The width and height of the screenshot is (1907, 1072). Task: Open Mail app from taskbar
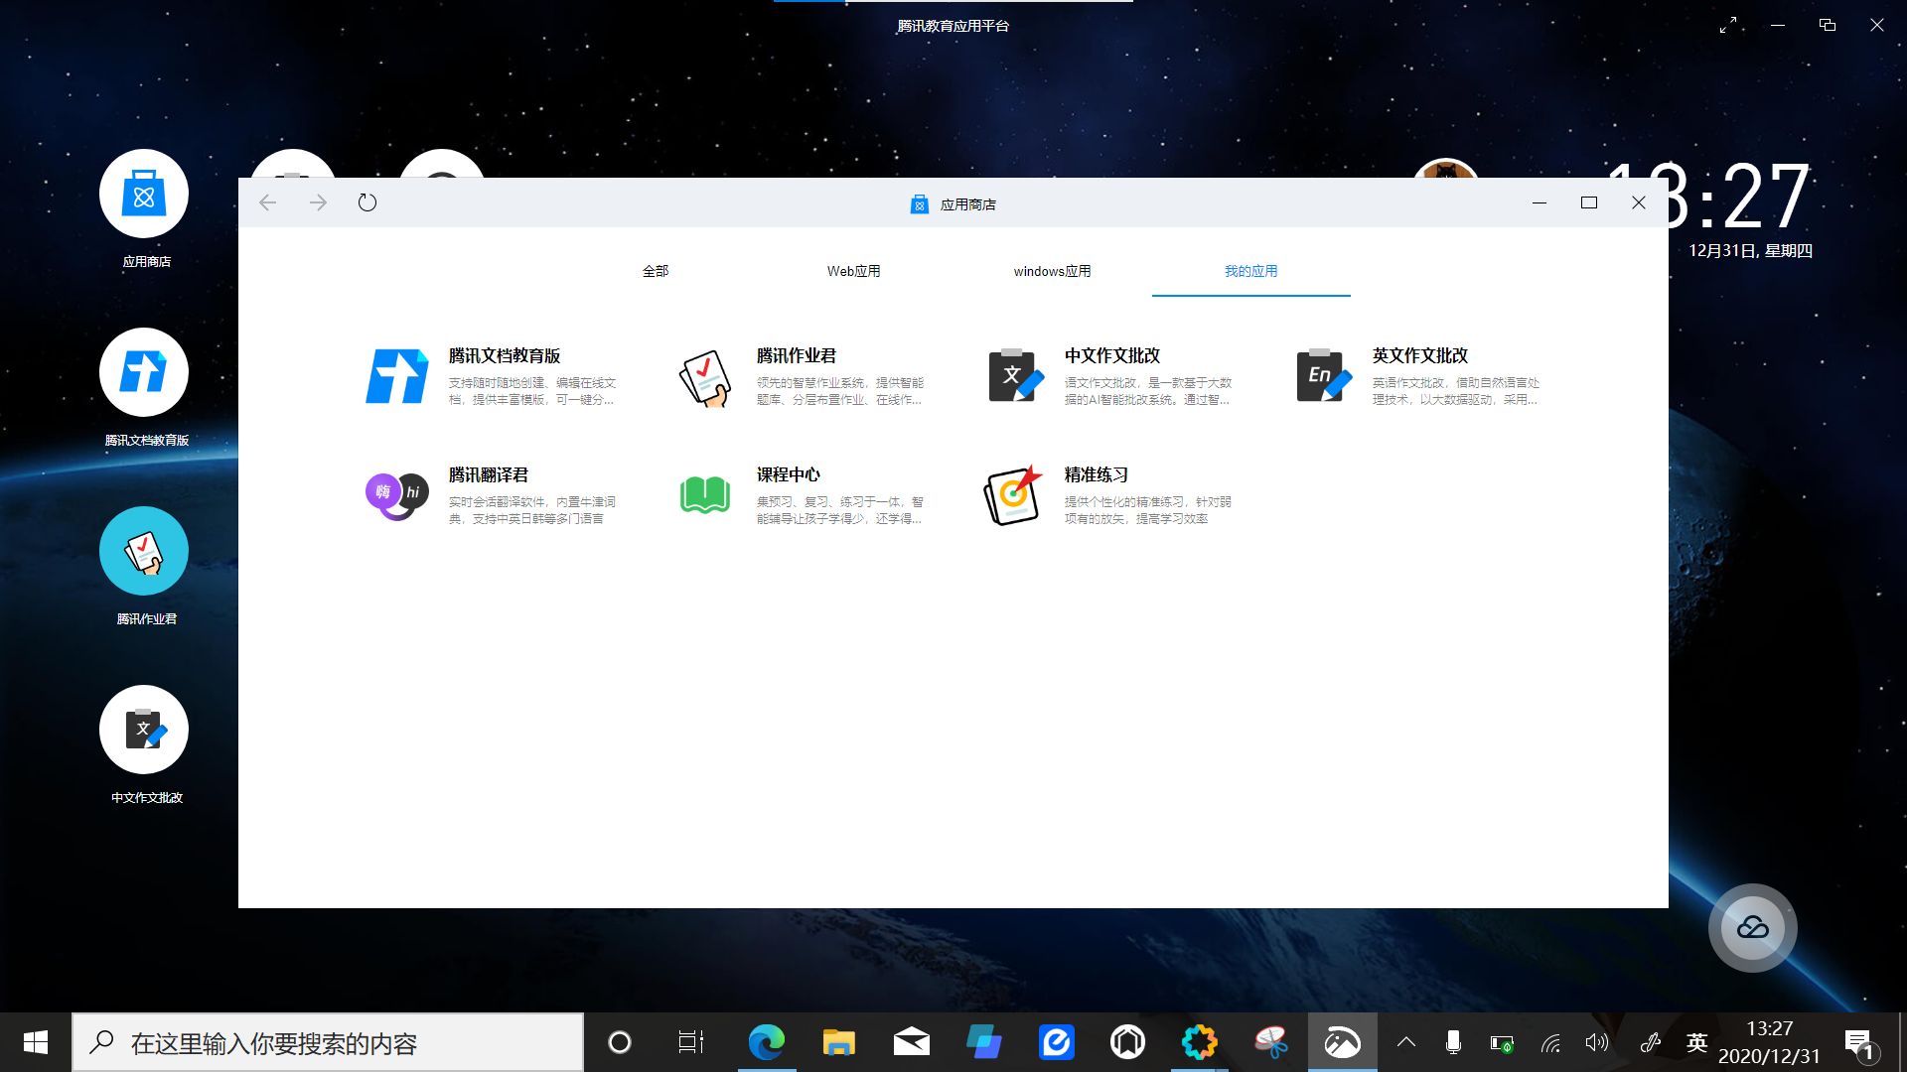(912, 1042)
